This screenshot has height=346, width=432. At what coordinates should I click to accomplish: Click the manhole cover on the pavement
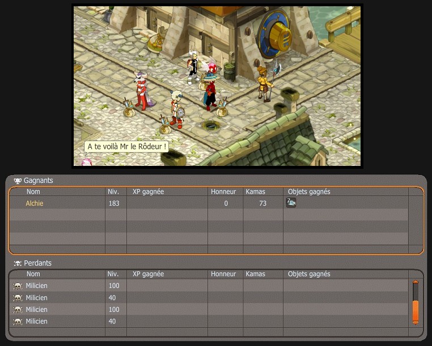211,126
